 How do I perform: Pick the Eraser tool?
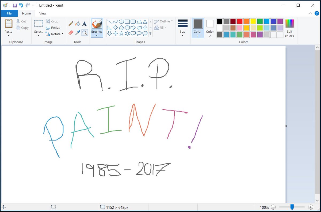(71, 33)
